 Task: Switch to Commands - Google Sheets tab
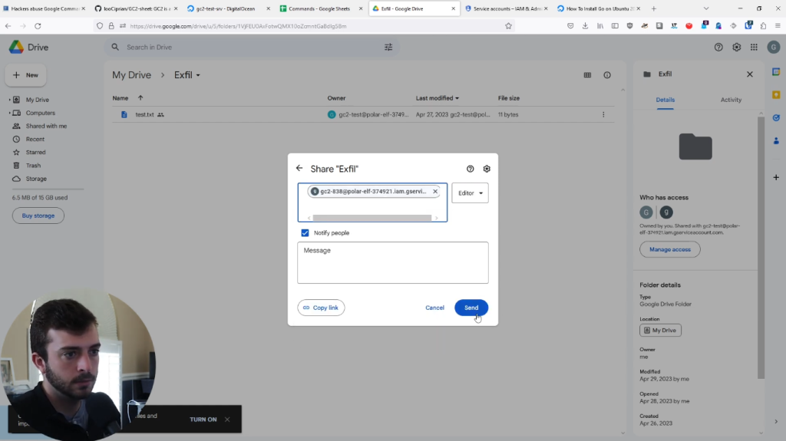pyautogui.click(x=321, y=8)
